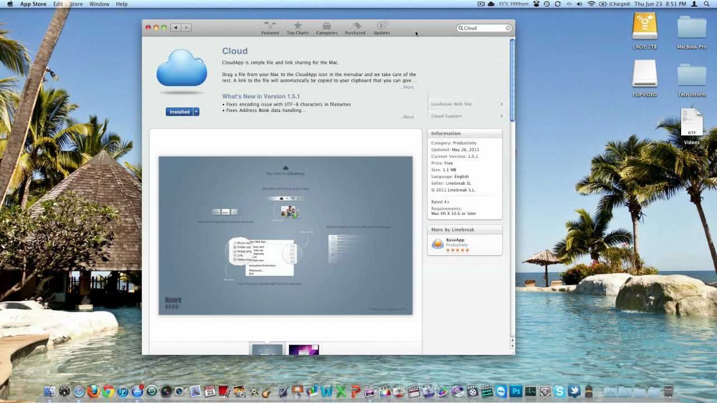Open Activity Monitor from the Dock
The width and height of the screenshot is (717, 403).
[x=530, y=392]
